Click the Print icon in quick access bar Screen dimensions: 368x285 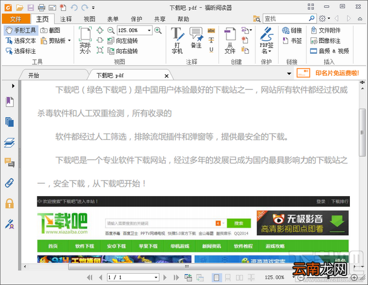[x=41, y=7]
